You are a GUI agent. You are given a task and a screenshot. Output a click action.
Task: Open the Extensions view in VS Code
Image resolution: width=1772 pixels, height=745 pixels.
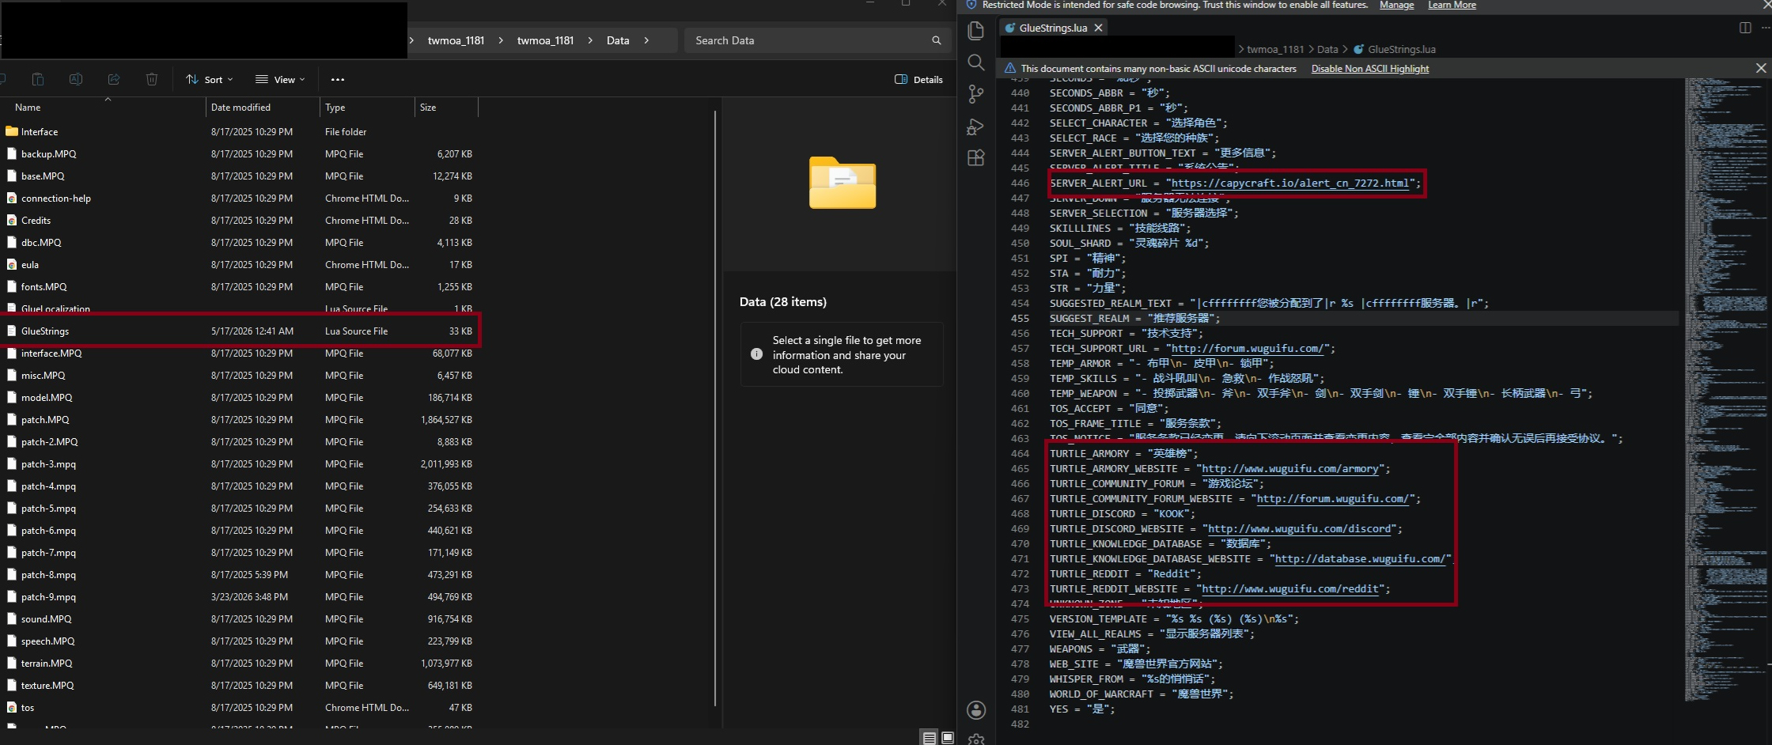[976, 157]
